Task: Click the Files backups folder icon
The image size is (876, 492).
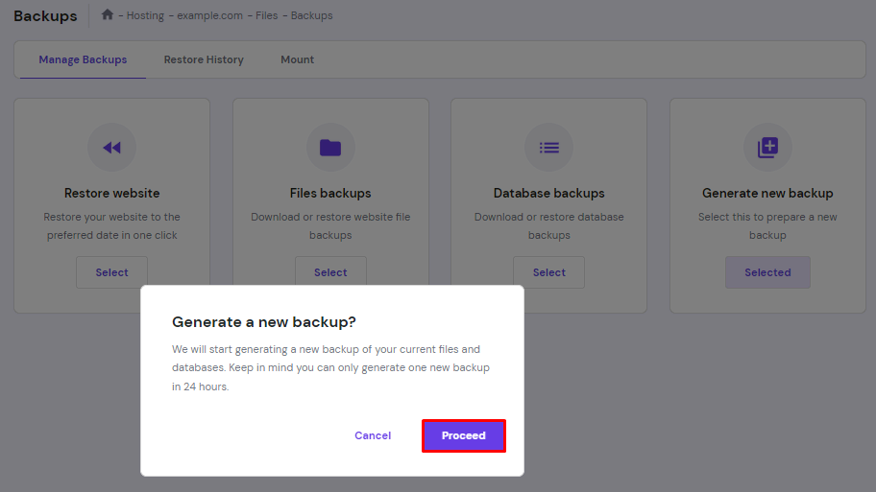Action: [330, 148]
